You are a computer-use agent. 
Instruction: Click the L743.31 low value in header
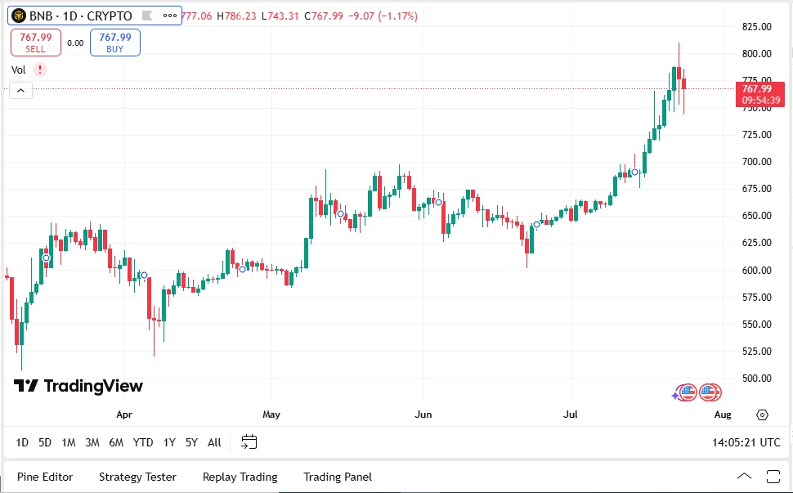point(280,16)
